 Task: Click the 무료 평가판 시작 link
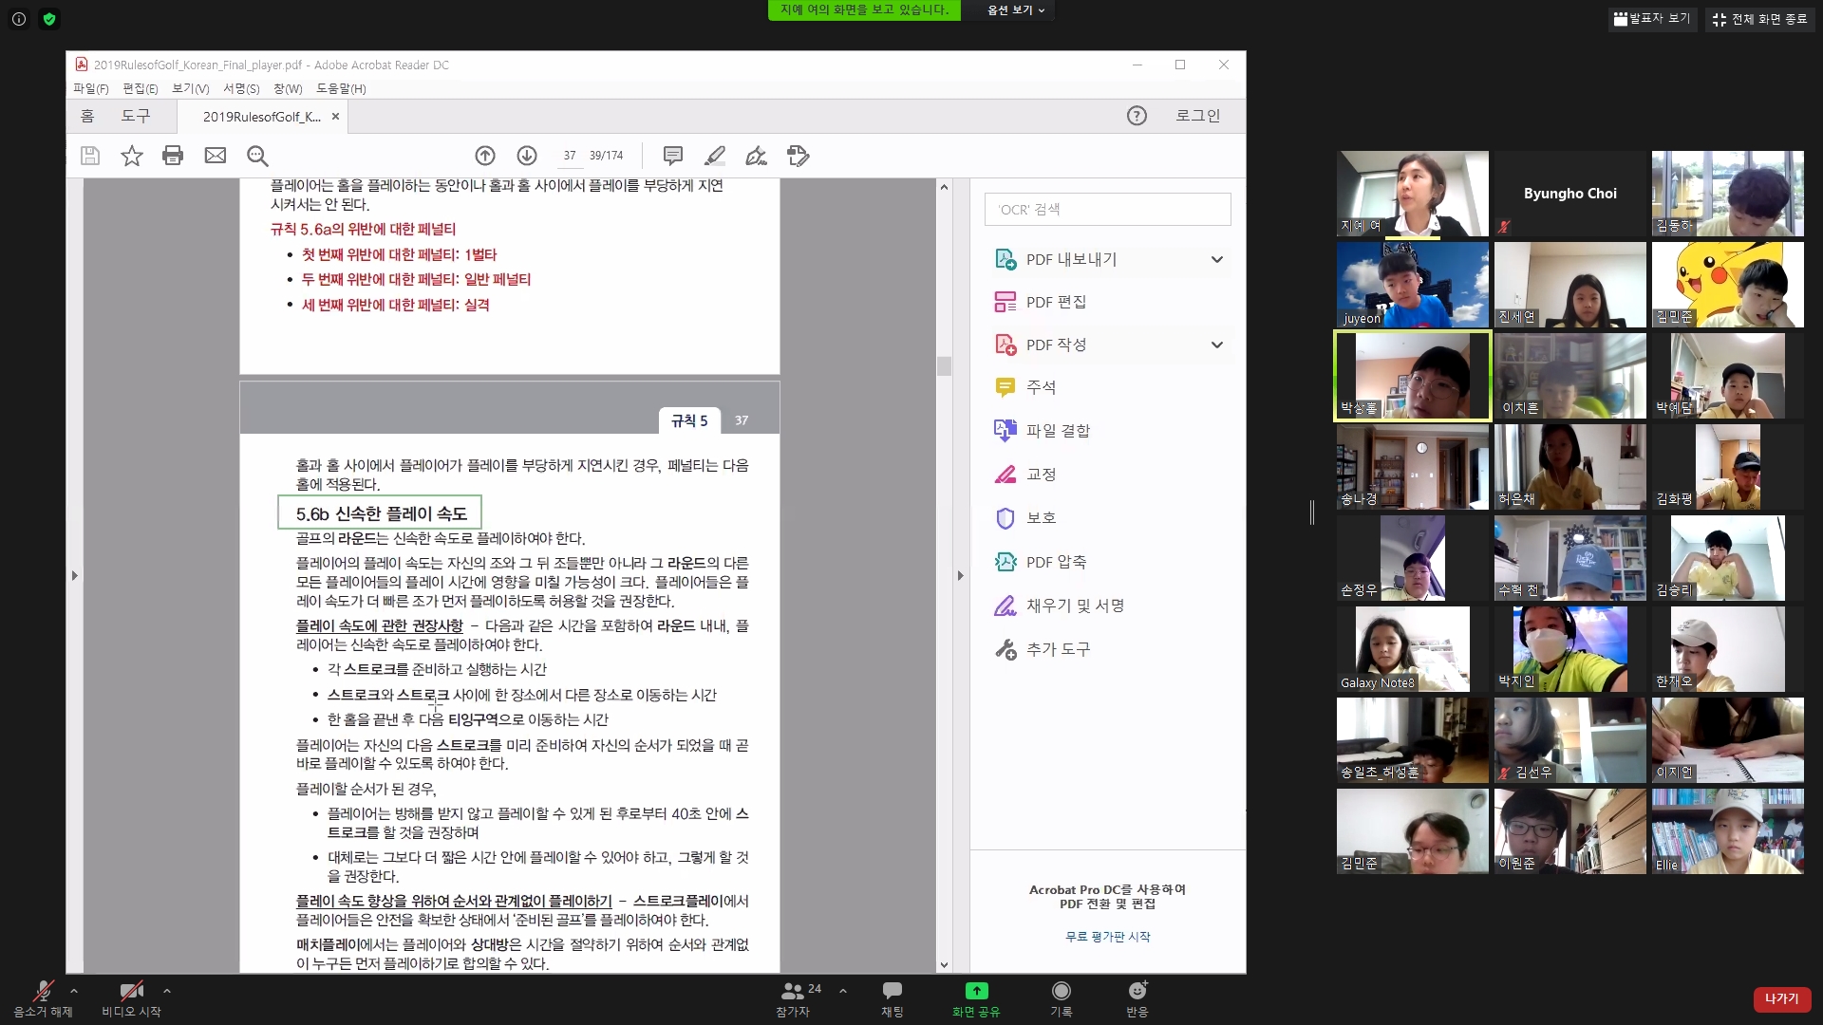1107,936
